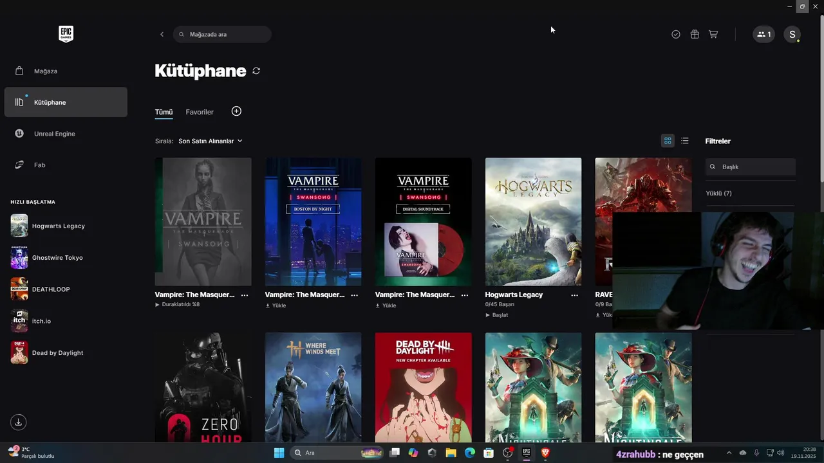Image resolution: width=824 pixels, height=463 pixels.
Task: Add a new collection with plus icon
Action: [x=236, y=111]
